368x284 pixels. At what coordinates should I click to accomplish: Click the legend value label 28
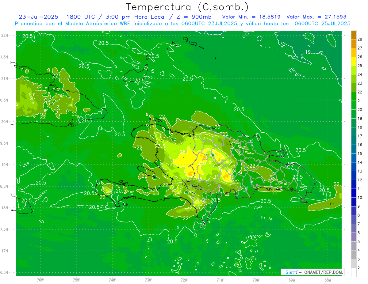[360, 39]
